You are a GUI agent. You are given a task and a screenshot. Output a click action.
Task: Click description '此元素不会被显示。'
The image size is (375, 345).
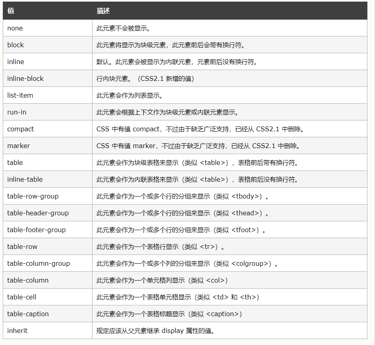click(x=123, y=28)
